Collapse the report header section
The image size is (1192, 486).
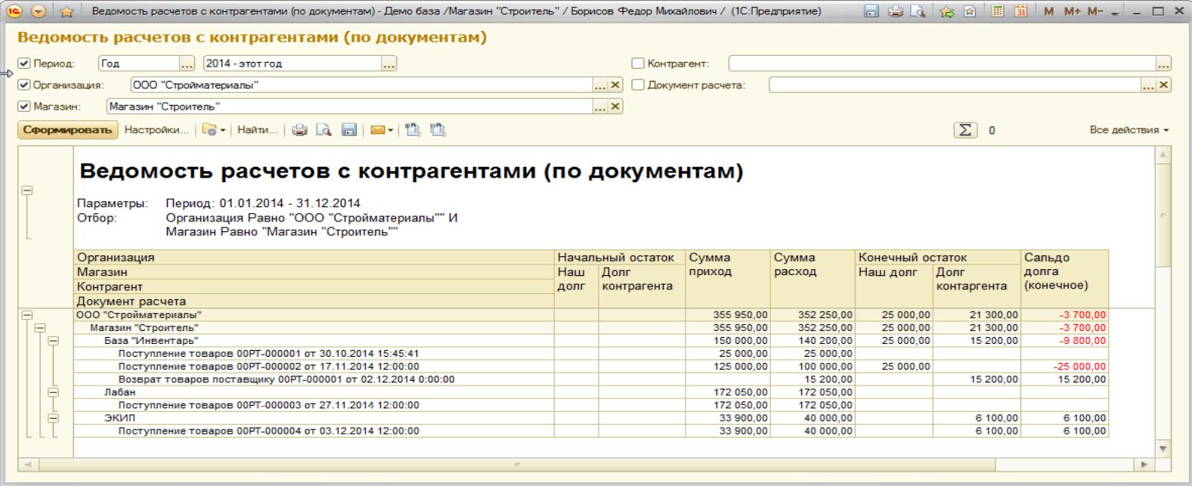click(x=27, y=190)
